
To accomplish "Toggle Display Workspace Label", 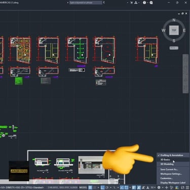I will 173,182.
